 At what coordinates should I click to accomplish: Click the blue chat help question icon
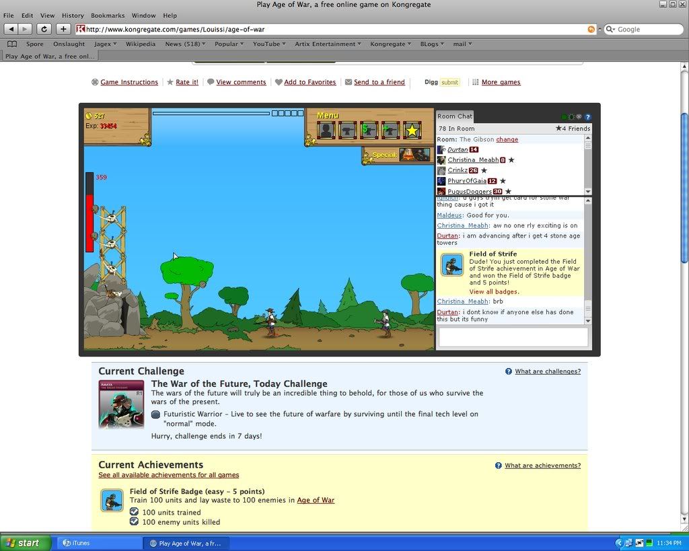coord(588,117)
